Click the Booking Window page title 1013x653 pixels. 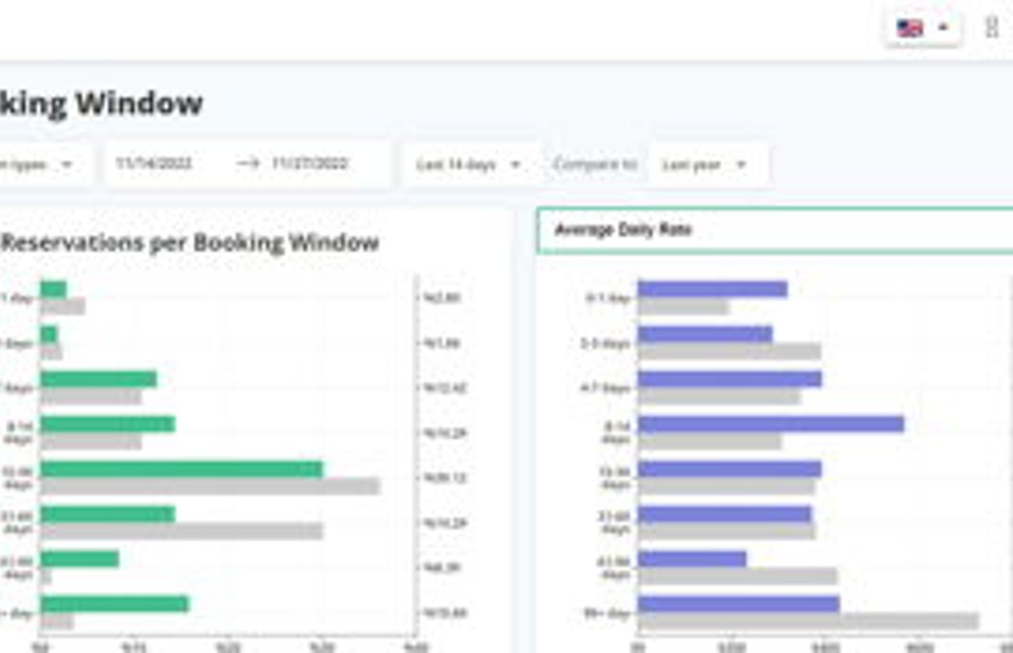pyautogui.click(x=100, y=103)
